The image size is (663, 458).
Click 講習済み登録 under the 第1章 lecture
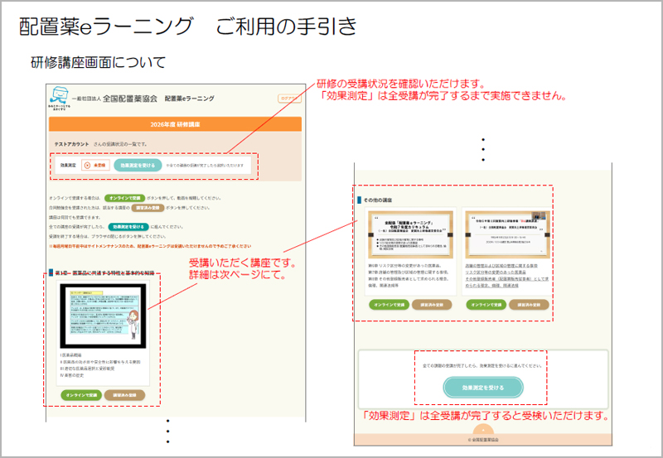(x=124, y=395)
